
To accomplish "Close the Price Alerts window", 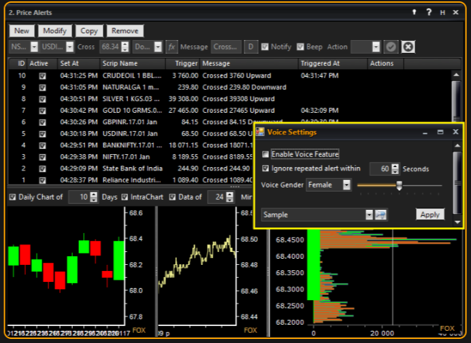I will click(x=455, y=12).
